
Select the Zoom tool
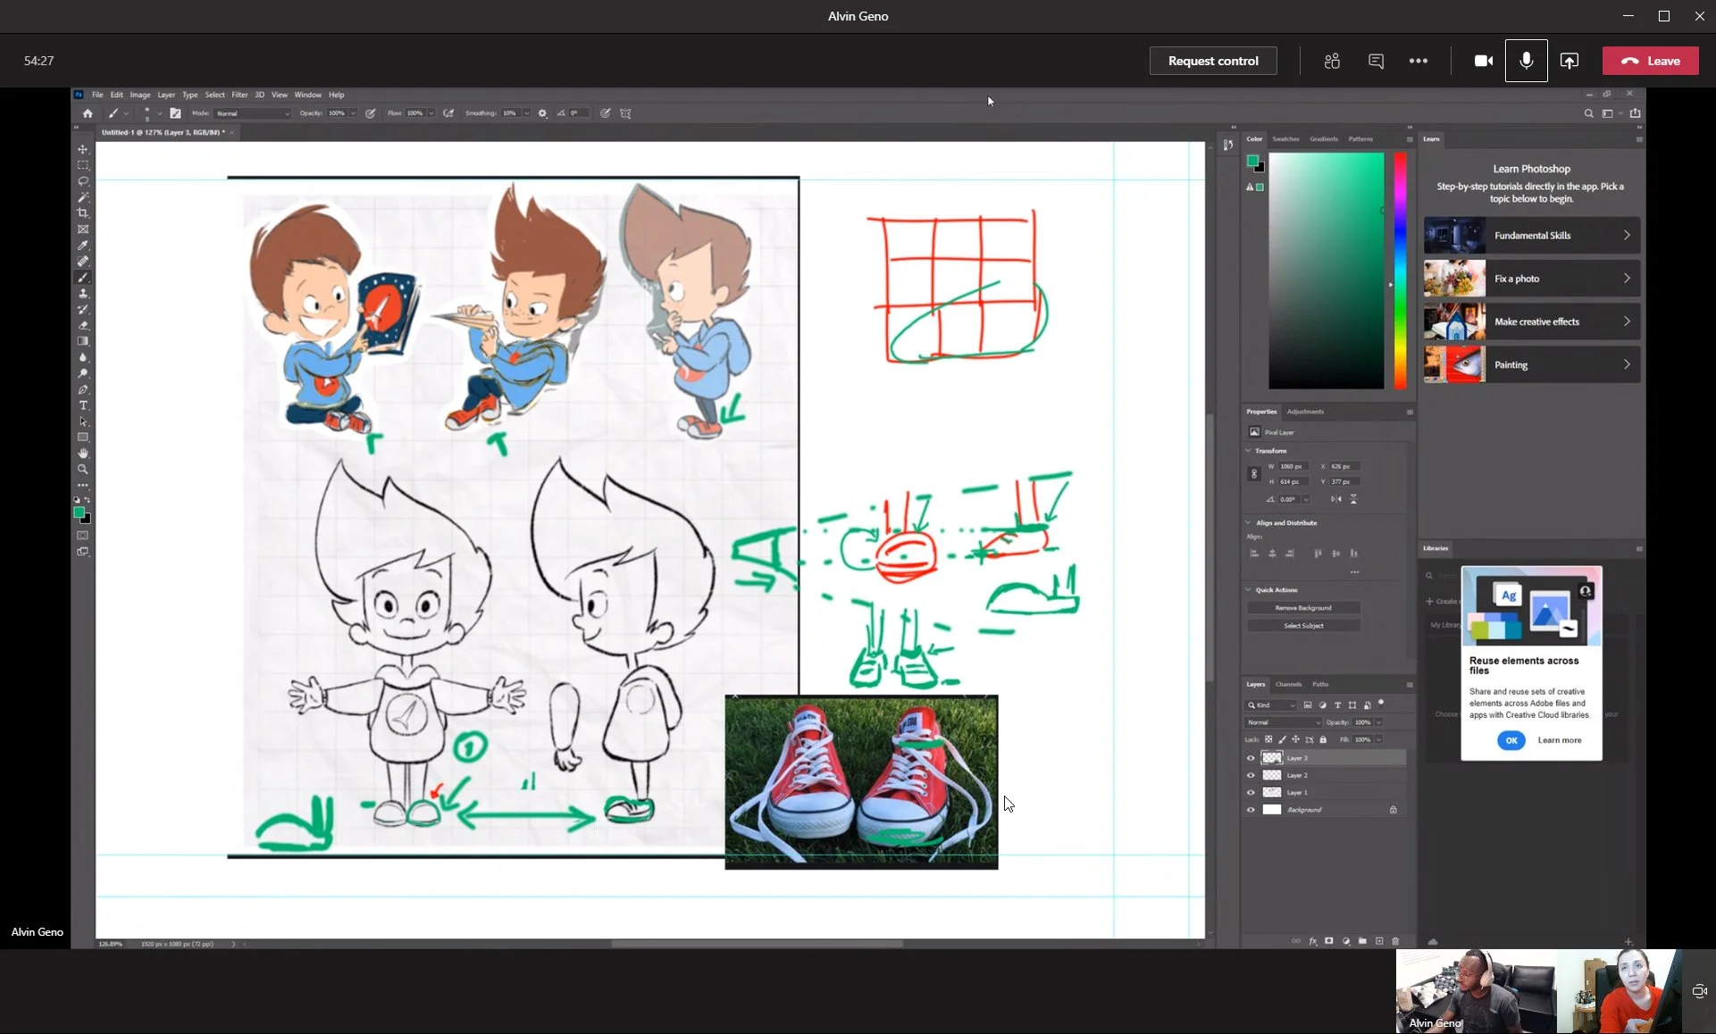click(83, 468)
